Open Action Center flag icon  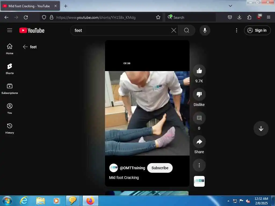pos(241,201)
